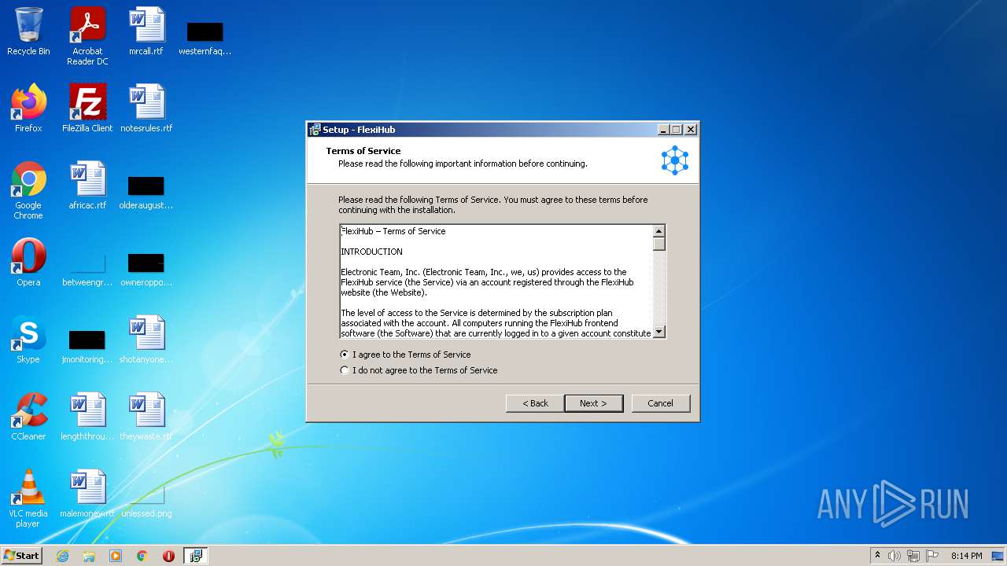1007x566 pixels.
Task: Launch VLC media player shortcut
Action: click(x=28, y=498)
